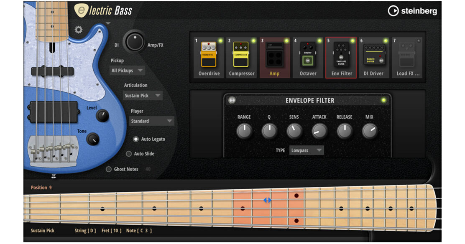
Task: Toggle the Amp slot power LED
Action: 286,41
